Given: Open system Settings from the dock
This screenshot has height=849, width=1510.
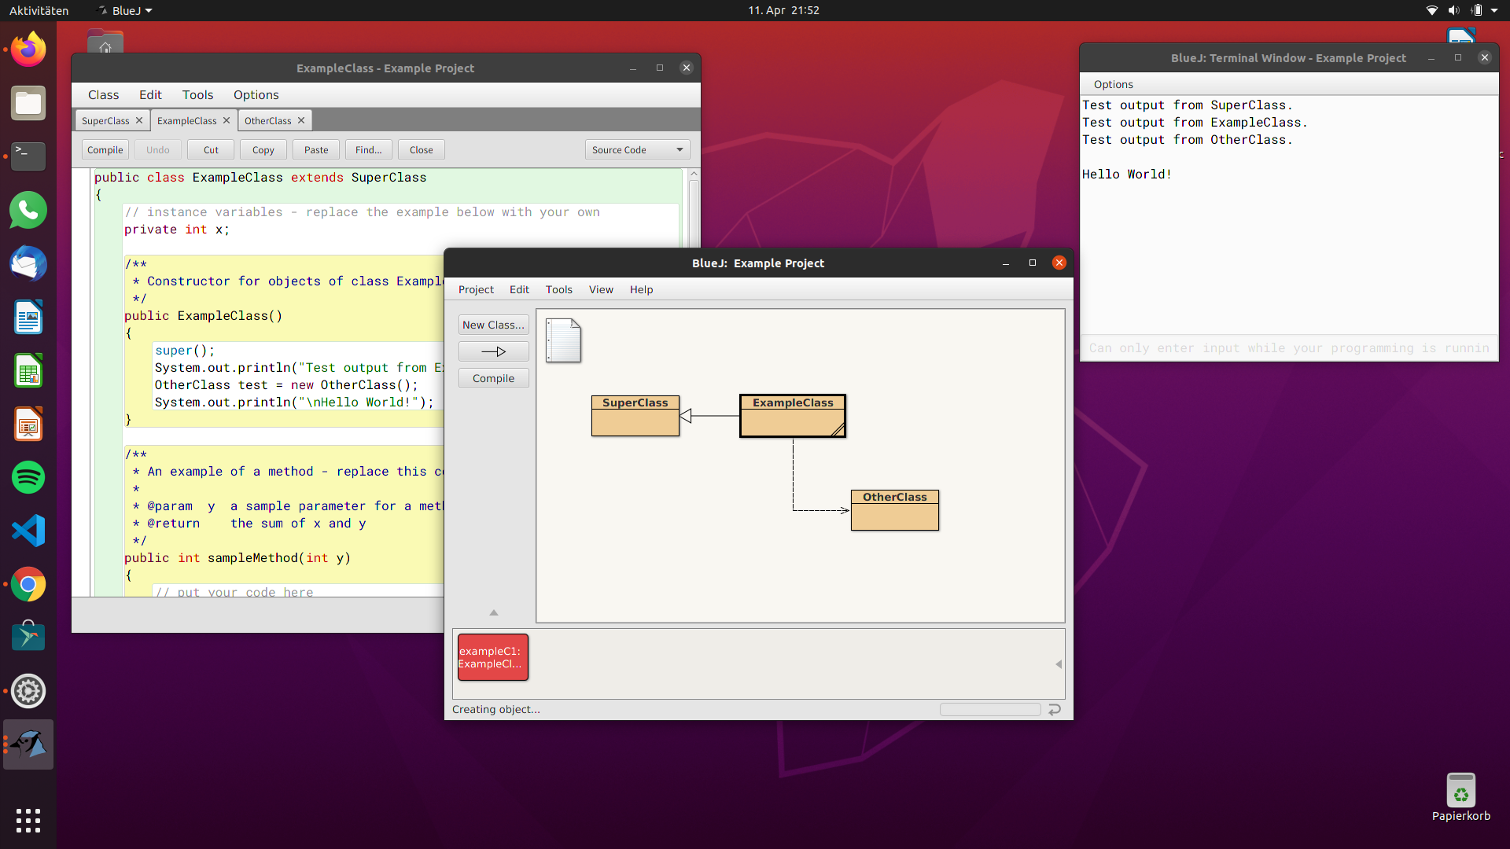Looking at the screenshot, I should click(28, 691).
